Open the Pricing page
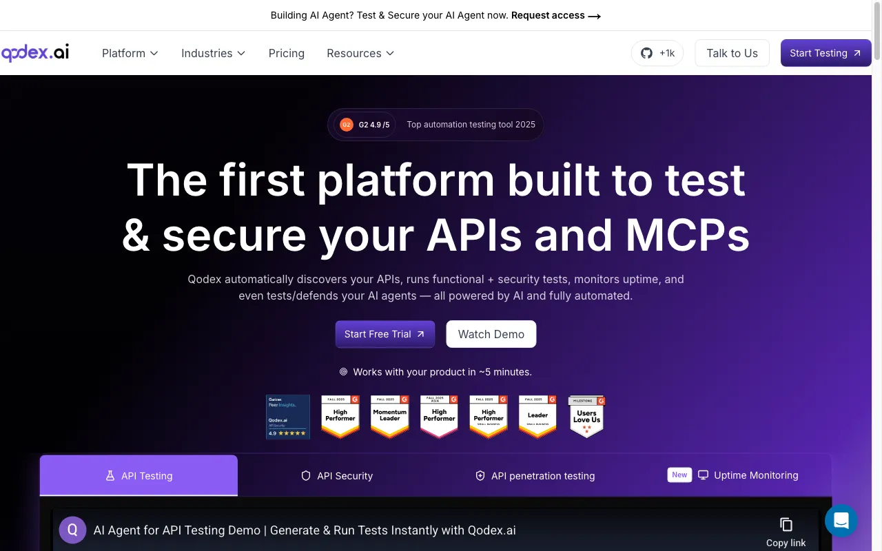The width and height of the screenshot is (882, 551). click(287, 53)
